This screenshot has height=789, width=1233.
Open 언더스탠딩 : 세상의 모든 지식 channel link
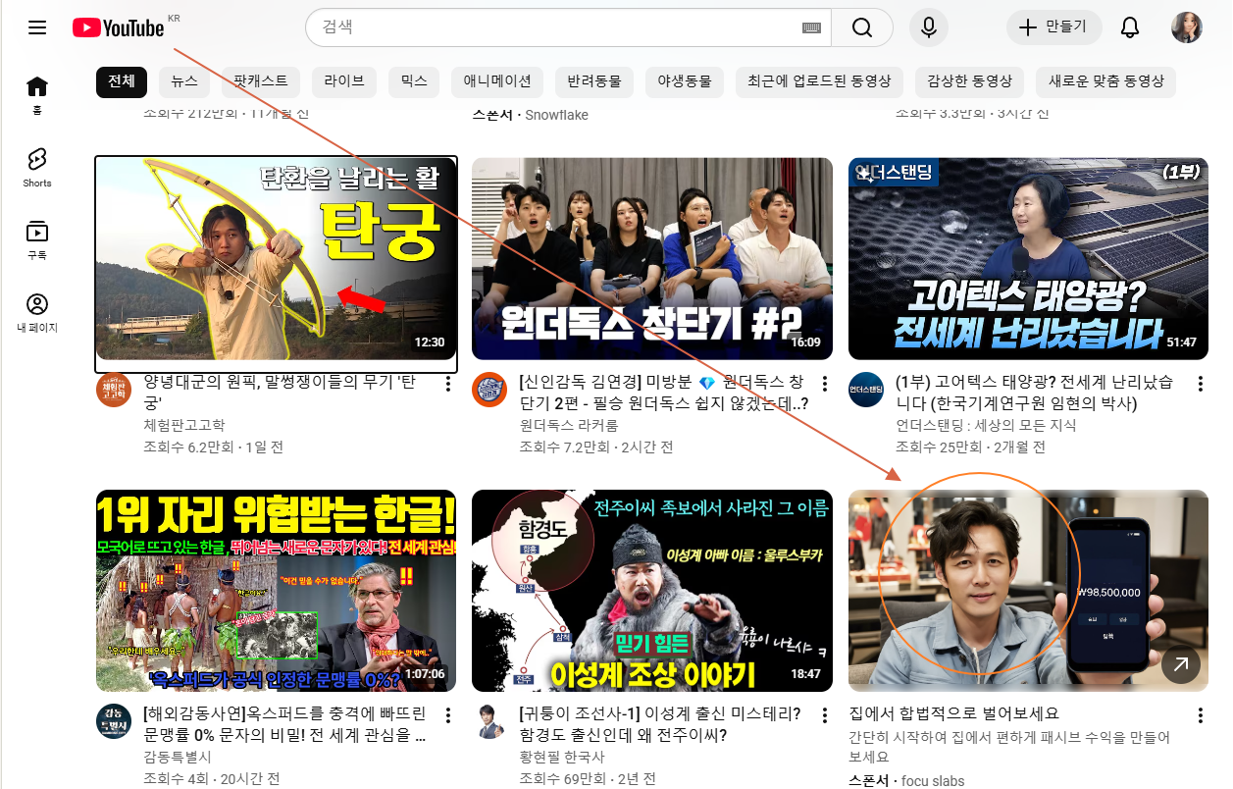[986, 425]
